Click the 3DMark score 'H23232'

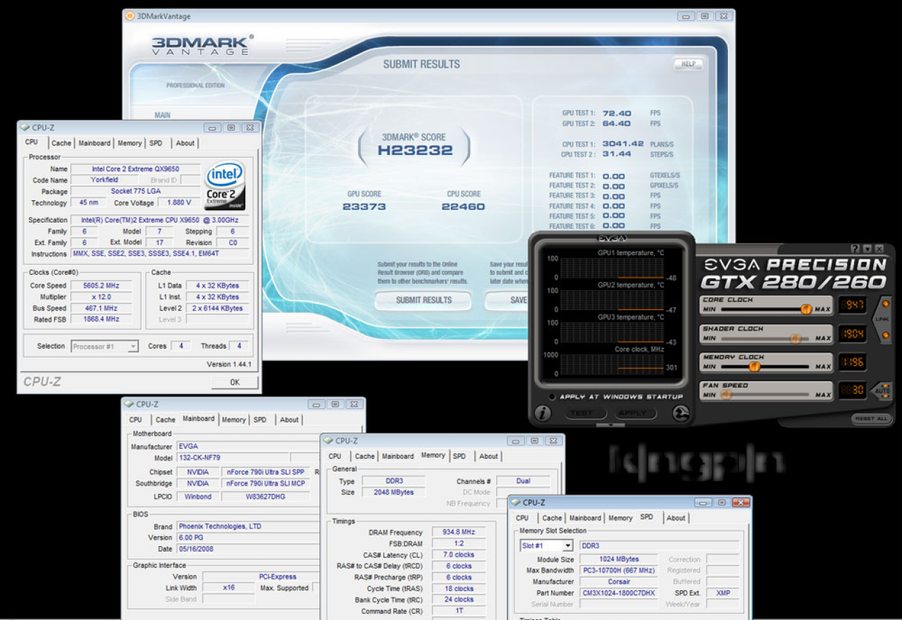point(415,150)
